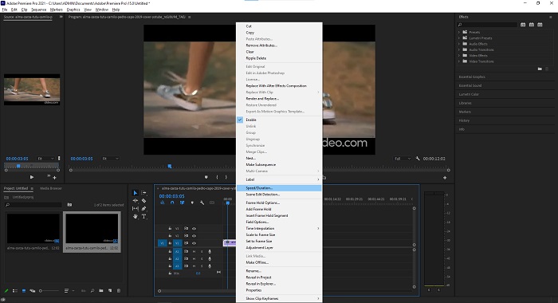Open the Full playback resolution dropdown
This screenshot has height=303, width=558.
pyautogui.click(x=403, y=159)
